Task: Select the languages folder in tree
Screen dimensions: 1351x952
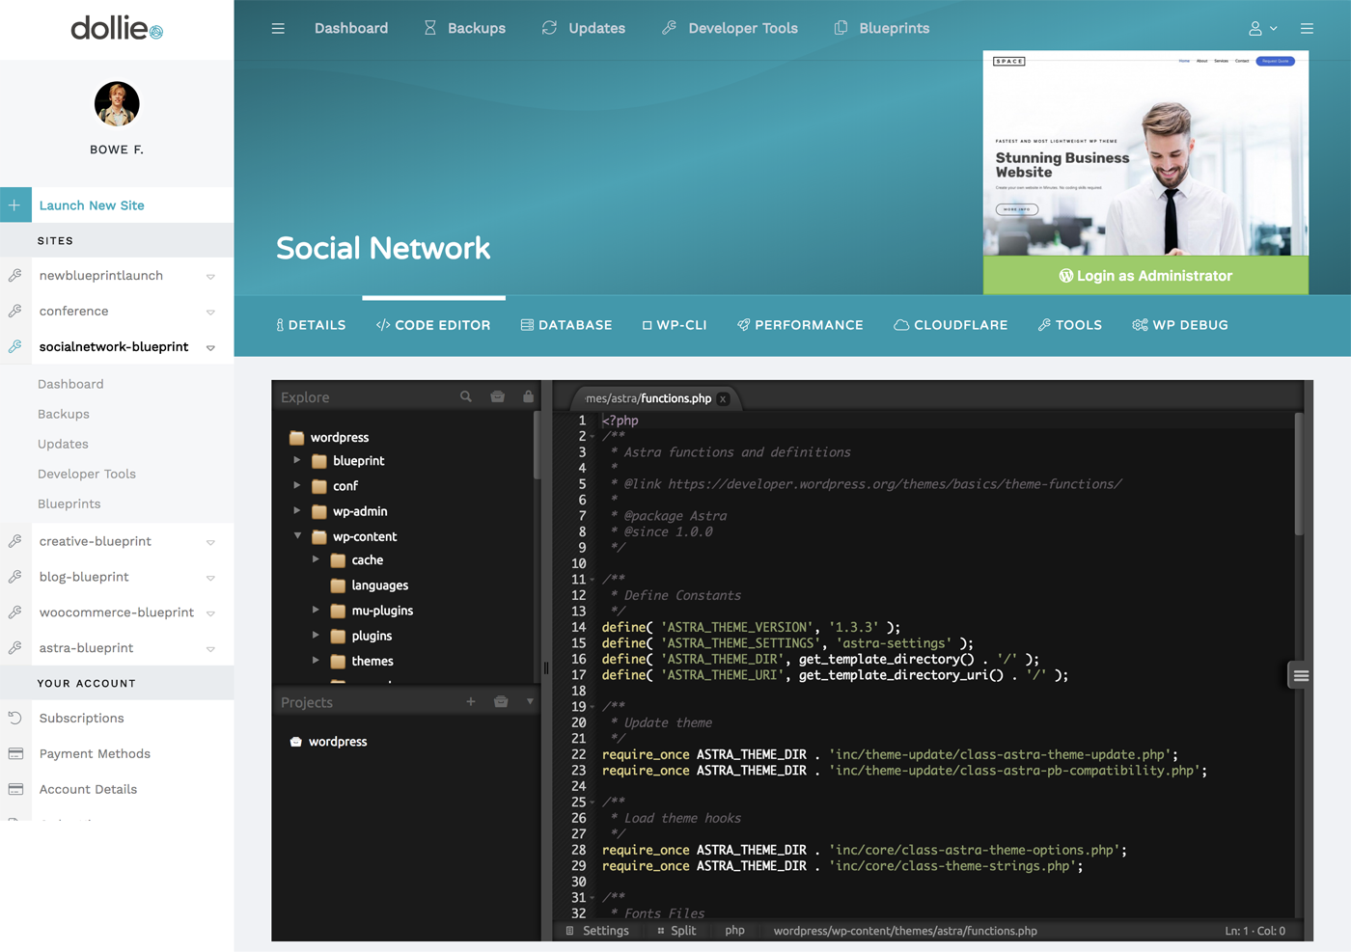Action: click(x=369, y=585)
